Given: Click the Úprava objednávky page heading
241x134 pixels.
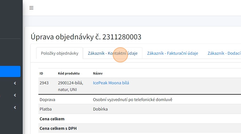Looking at the screenshot, I should click(x=86, y=37).
